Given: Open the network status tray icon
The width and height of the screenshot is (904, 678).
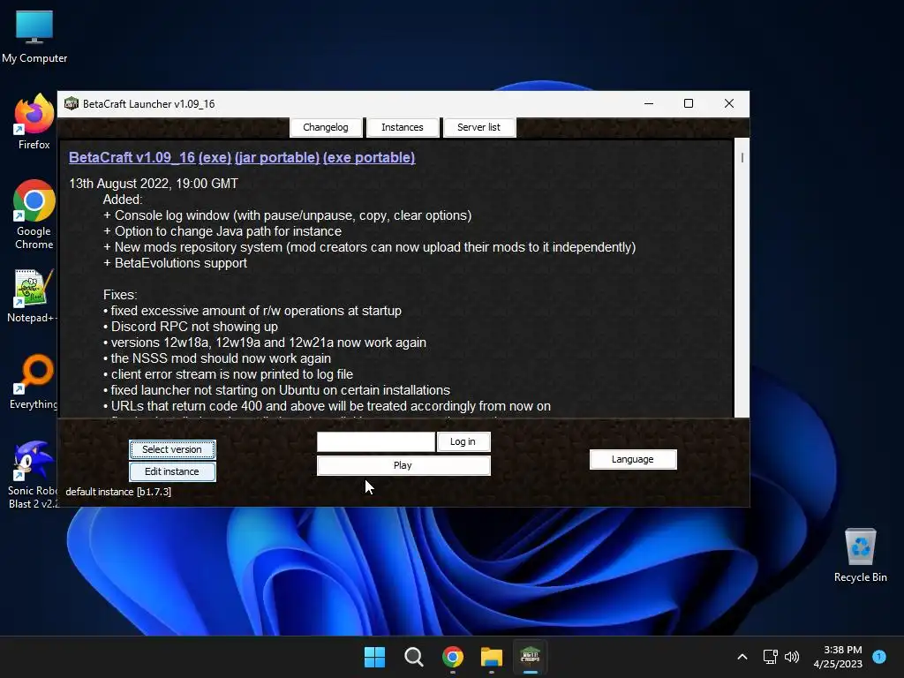Looking at the screenshot, I should (770, 657).
